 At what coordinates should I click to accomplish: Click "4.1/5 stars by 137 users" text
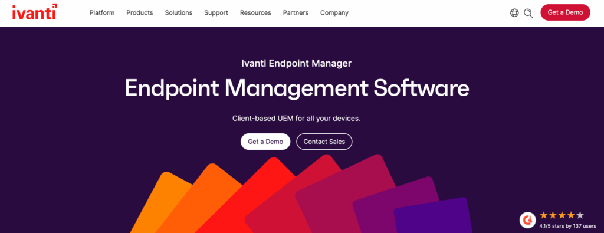[567, 226]
